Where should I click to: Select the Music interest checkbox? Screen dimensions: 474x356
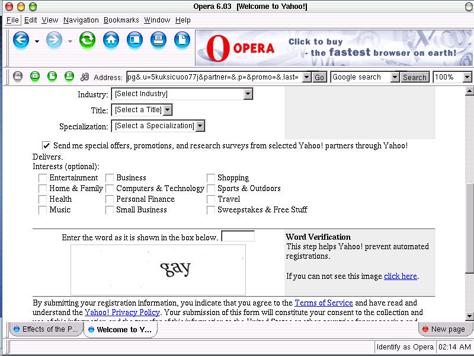coord(43,210)
